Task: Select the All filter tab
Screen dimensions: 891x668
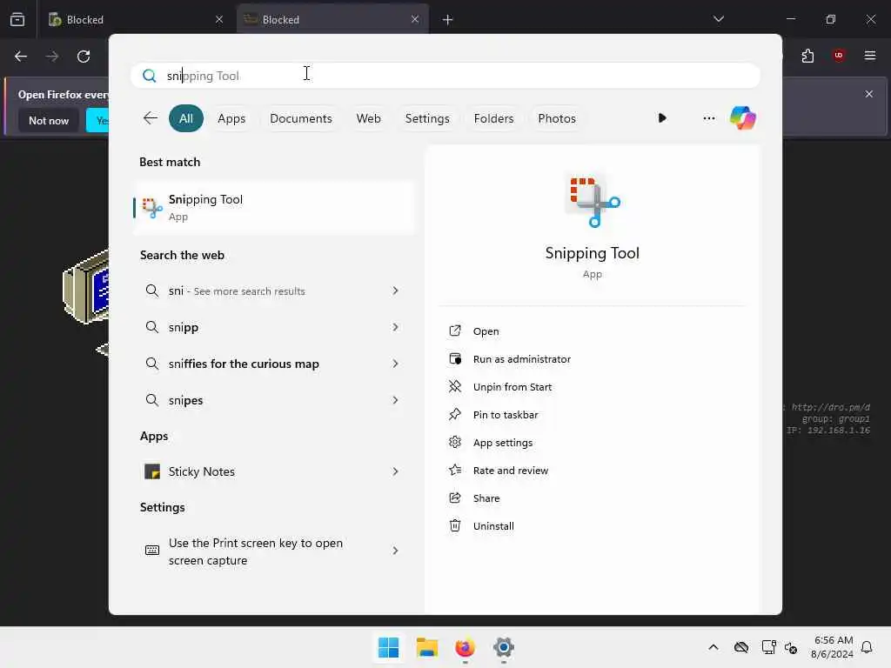Action: (186, 118)
